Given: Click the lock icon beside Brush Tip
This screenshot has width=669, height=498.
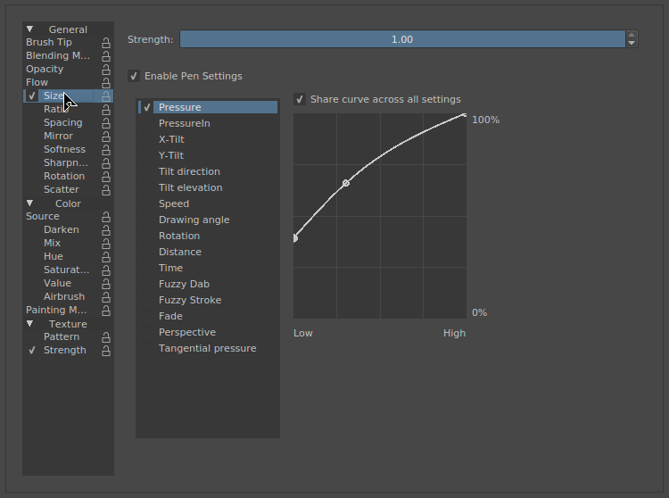Looking at the screenshot, I should pos(106,43).
